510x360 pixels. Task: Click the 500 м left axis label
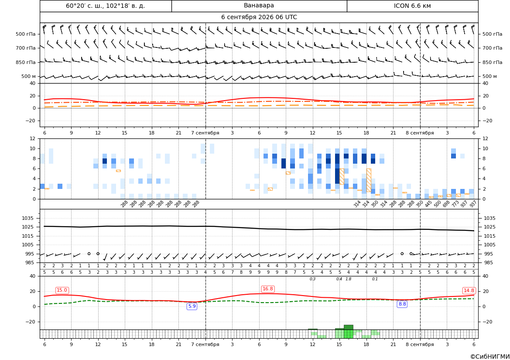[29, 76]
